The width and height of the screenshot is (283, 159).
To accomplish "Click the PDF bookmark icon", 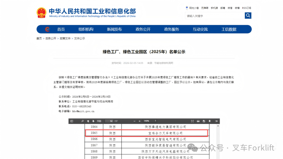I will click(209, 121).
